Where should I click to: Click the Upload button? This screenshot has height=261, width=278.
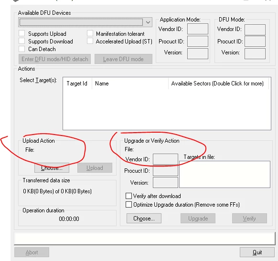pyautogui.click(x=95, y=167)
